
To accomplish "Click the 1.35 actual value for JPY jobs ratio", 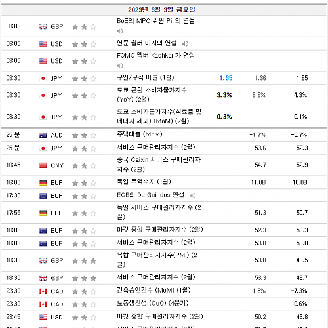I will (x=226, y=78).
